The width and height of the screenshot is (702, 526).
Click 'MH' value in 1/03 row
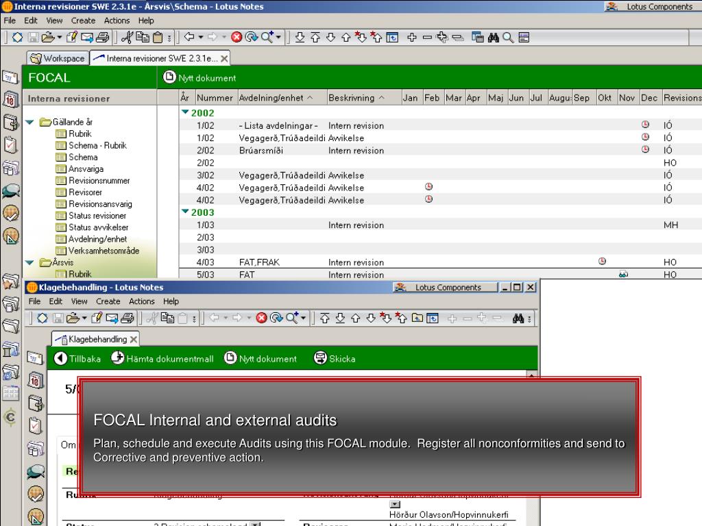(x=670, y=225)
